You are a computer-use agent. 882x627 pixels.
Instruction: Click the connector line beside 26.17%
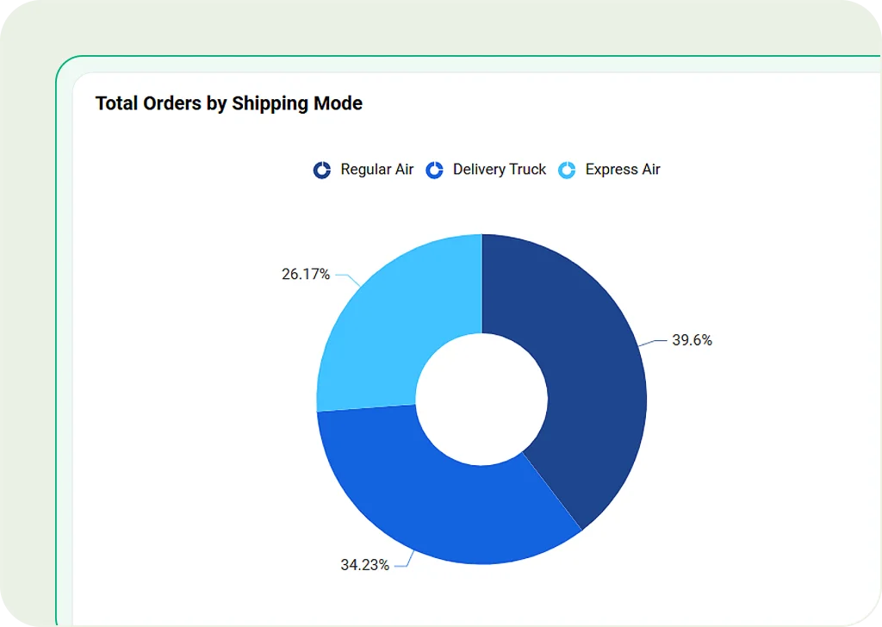point(346,277)
